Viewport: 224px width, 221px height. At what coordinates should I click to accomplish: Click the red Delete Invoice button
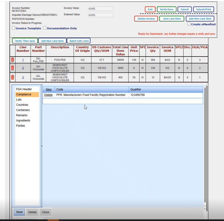[x=146, y=19]
